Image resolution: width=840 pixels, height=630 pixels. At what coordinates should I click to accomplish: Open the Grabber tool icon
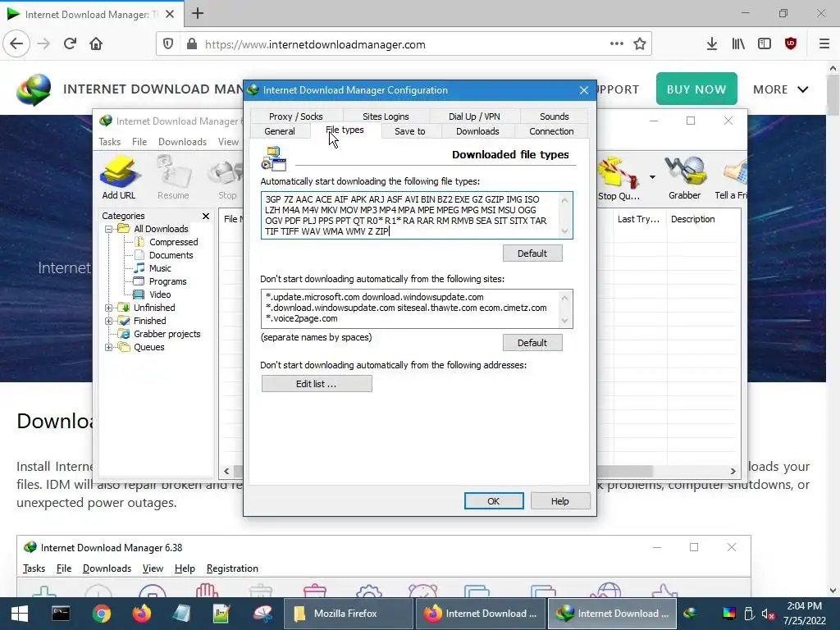pos(685,178)
